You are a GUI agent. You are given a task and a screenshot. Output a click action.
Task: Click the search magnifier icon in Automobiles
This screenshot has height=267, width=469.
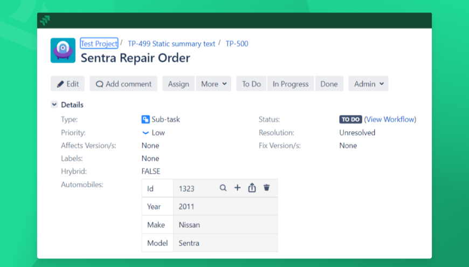click(223, 188)
